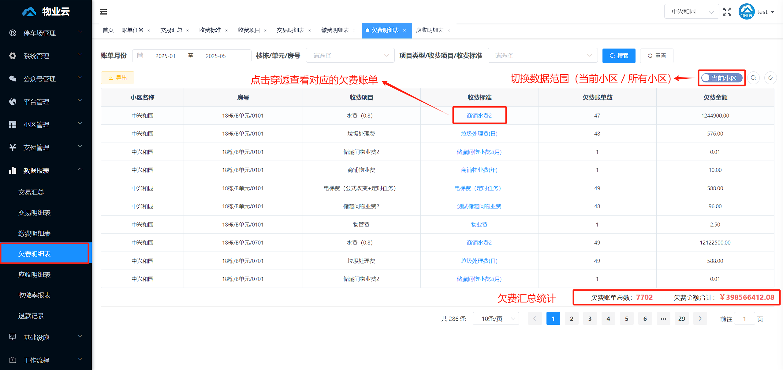Toggle fullscreen mode icon
Viewport: 783px width, 370px height.
[727, 12]
